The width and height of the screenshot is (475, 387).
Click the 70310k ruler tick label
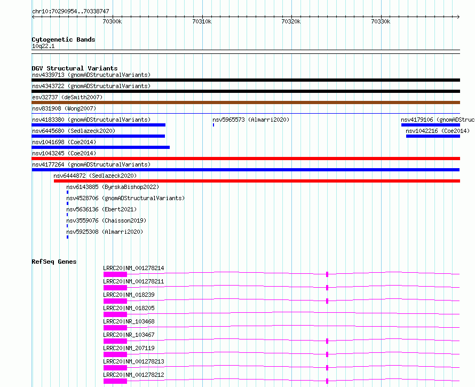point(202,21)
